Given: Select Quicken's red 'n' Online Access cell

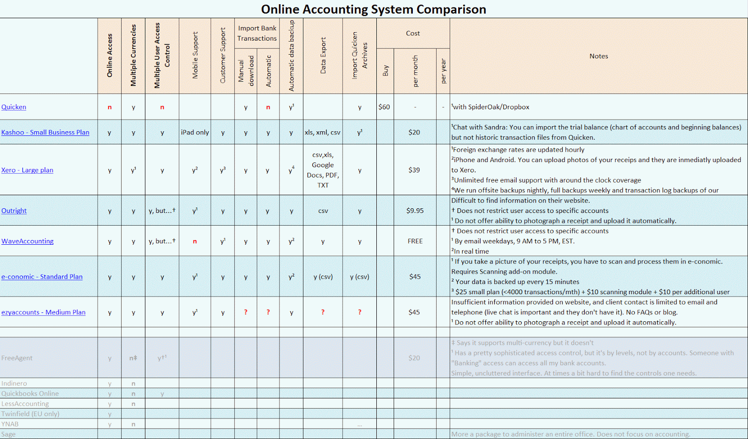Looking at the screenshot, I should (110, 107).
